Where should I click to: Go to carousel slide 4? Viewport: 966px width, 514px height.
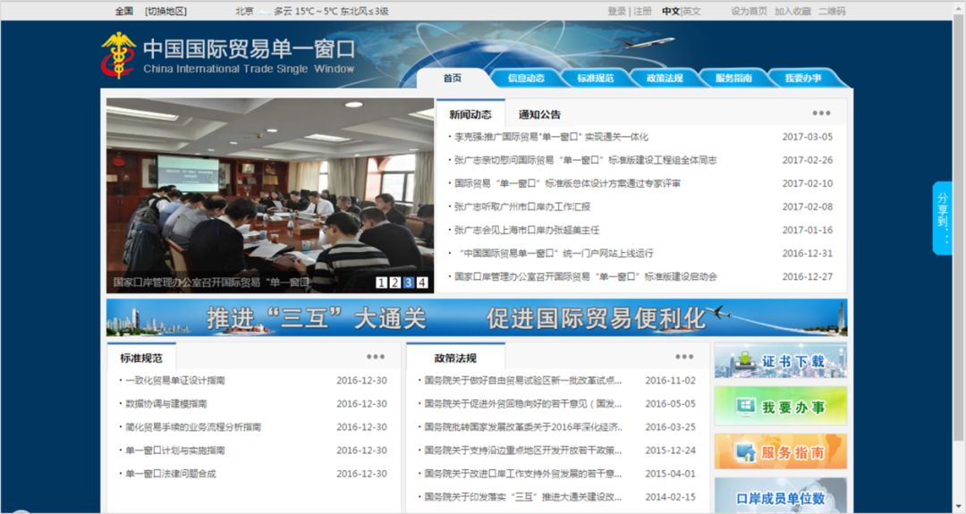(422, 282)
